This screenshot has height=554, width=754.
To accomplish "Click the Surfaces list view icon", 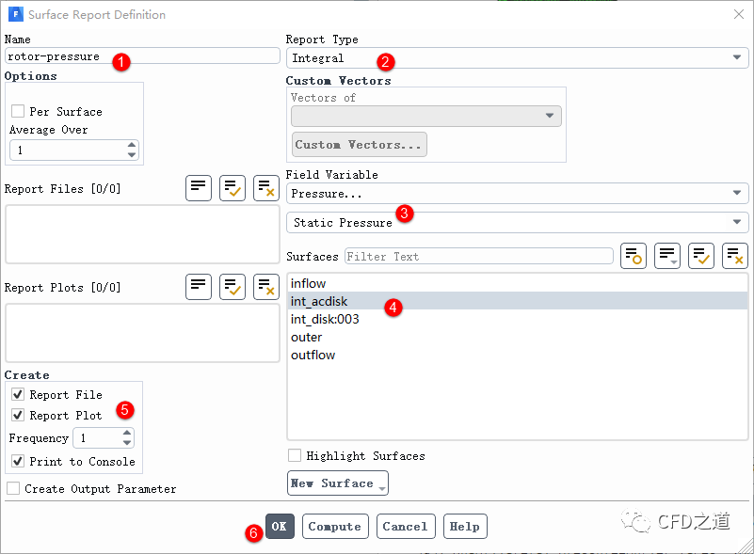I will pyautogui.click(x=667, y=256).
